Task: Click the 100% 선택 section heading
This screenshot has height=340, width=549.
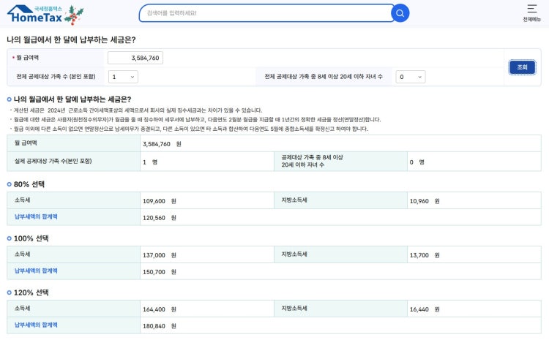Action: coord(31,238)
